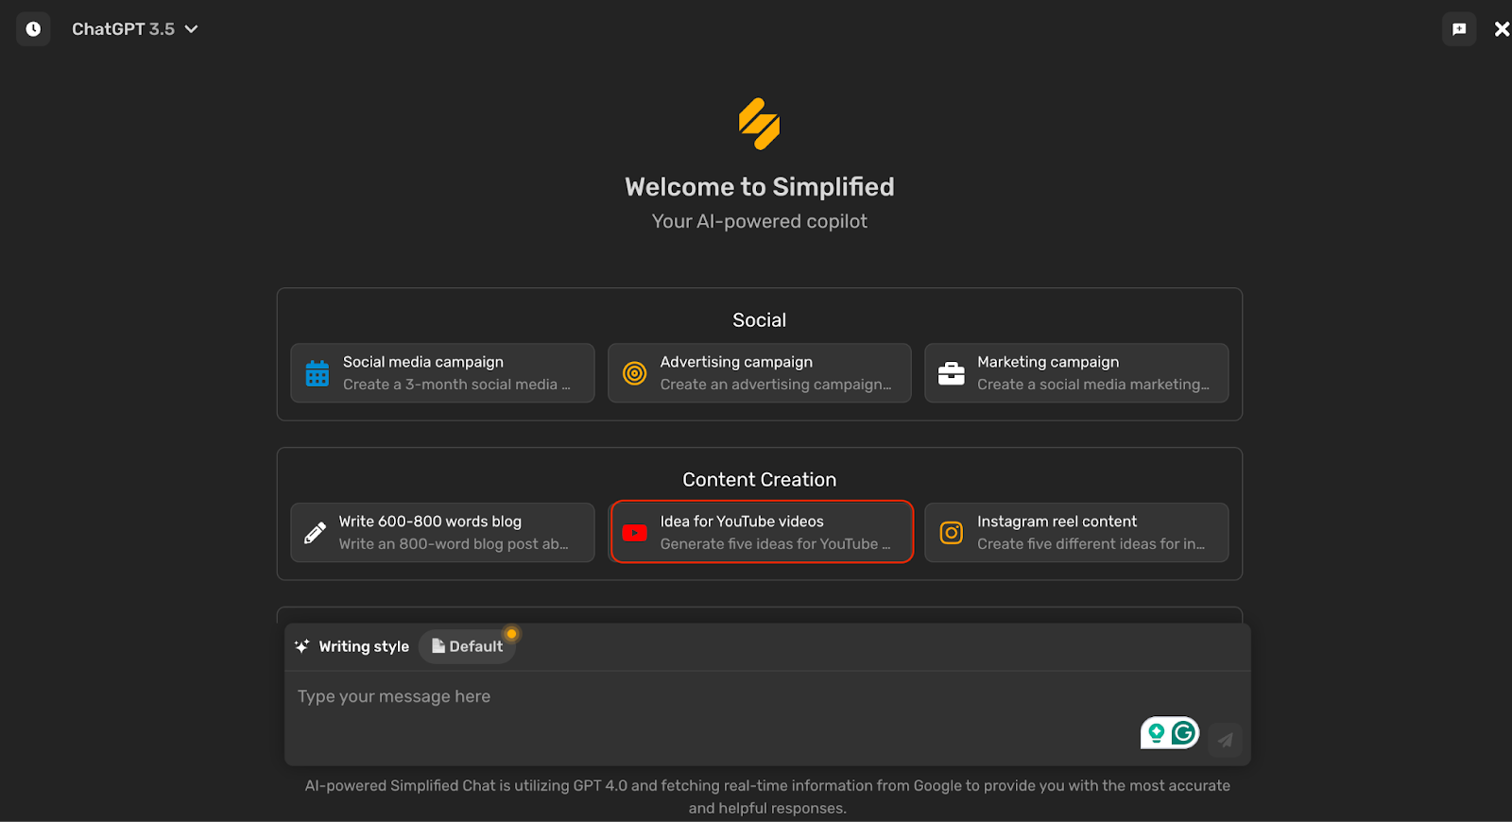
Task: Select the Social media campaign card
Action: [x=442, y=373]
